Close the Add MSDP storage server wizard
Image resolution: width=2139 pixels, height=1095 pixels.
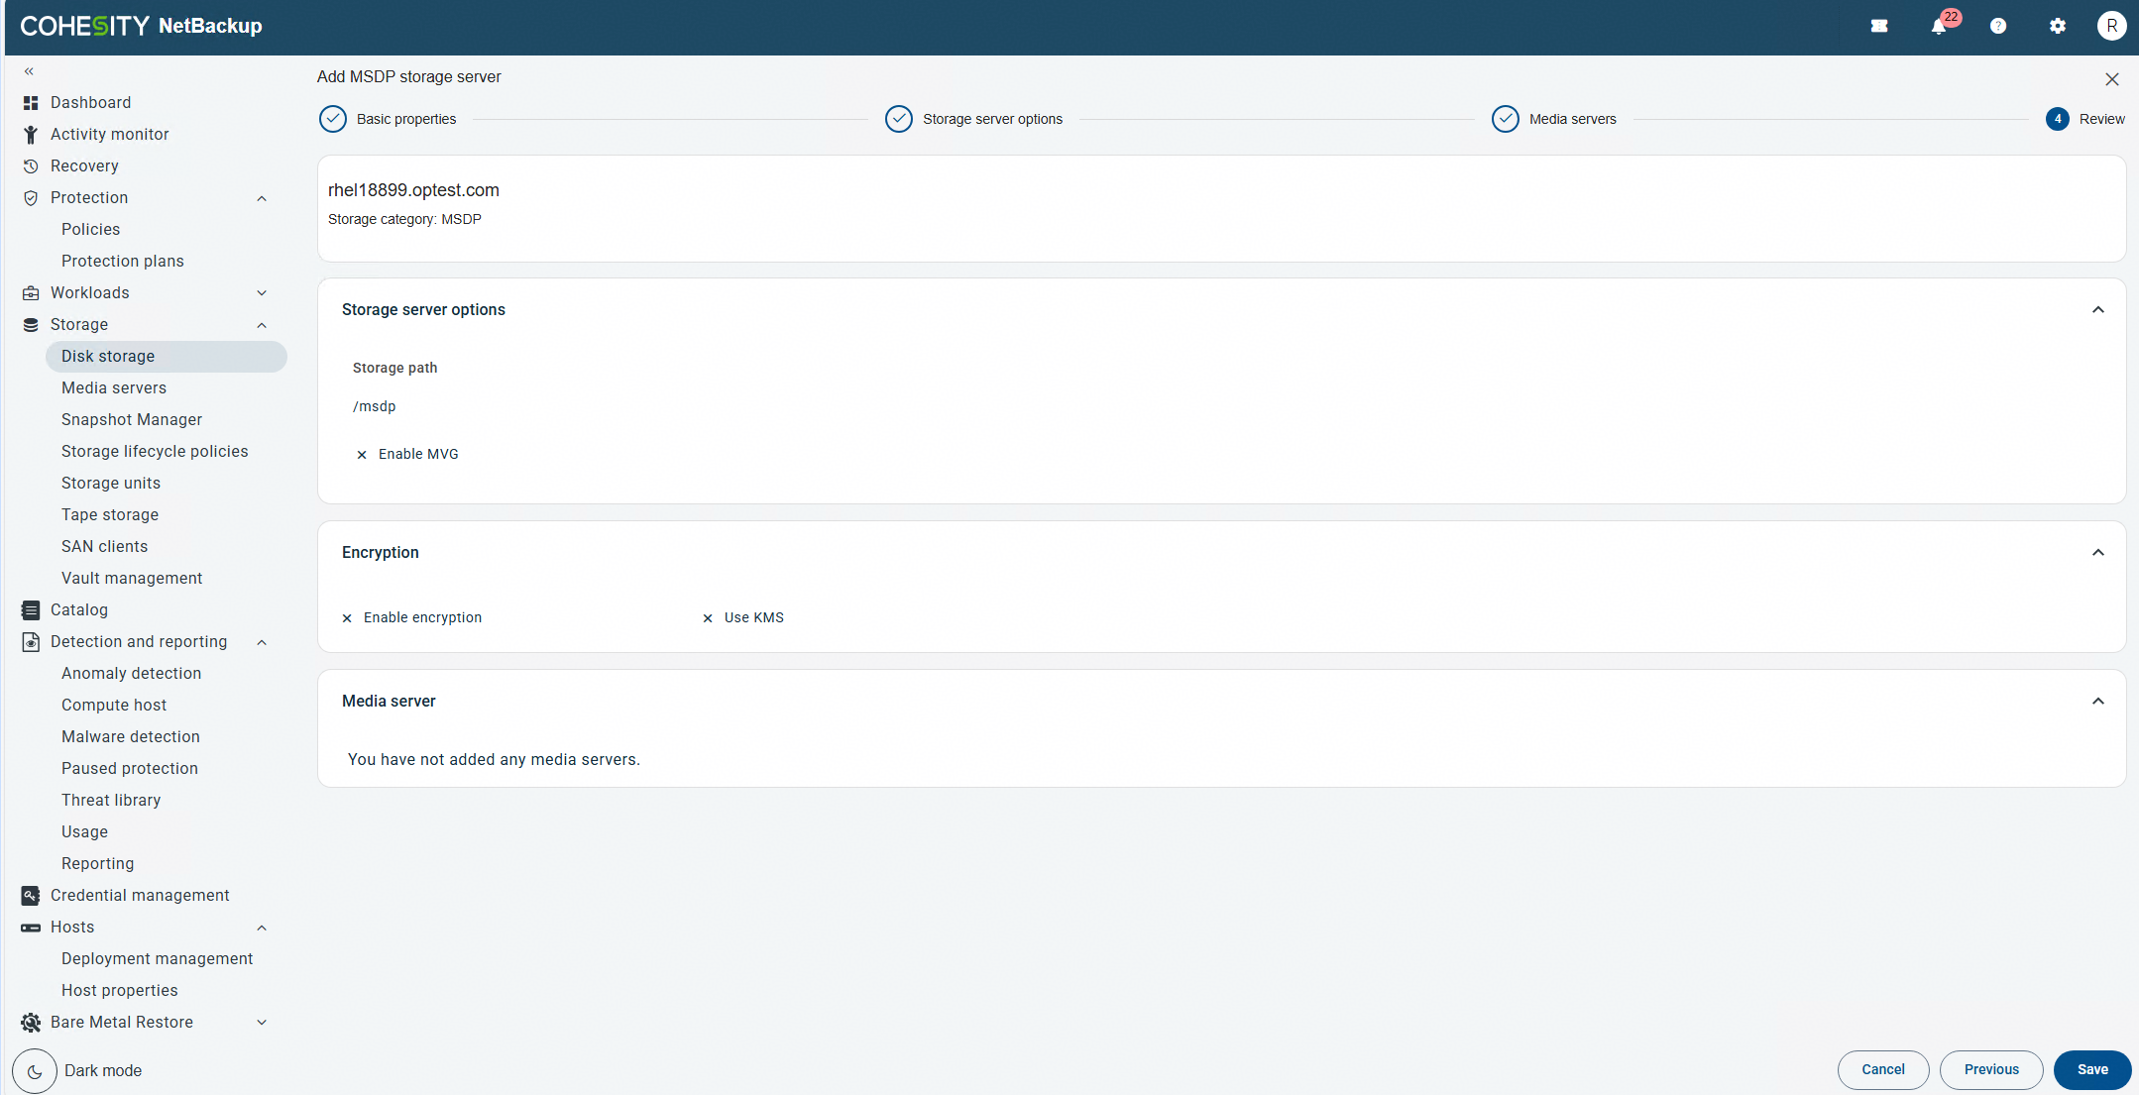[2112, 79]
